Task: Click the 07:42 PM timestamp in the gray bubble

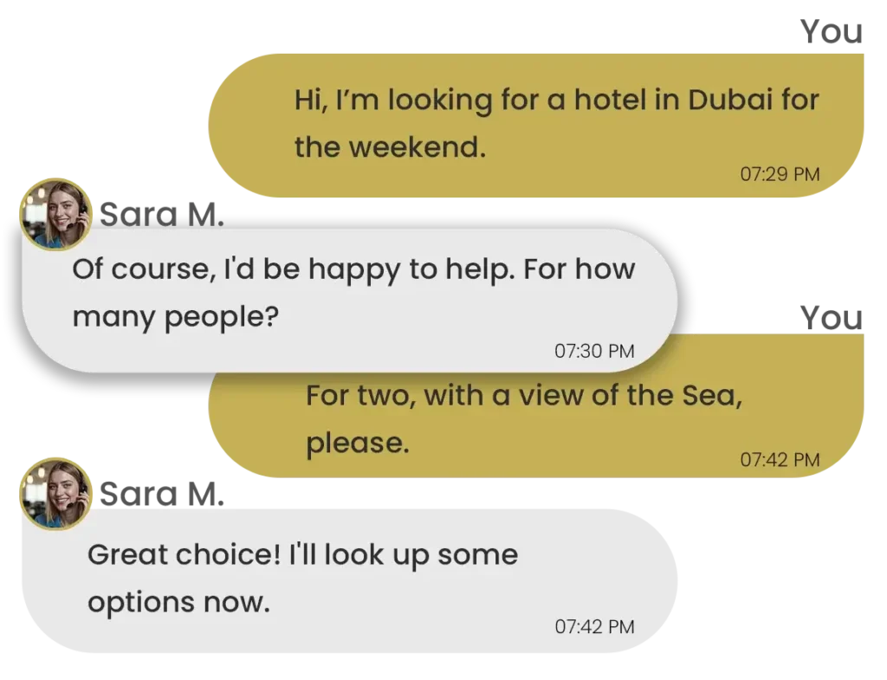Action: pos(594,625)
